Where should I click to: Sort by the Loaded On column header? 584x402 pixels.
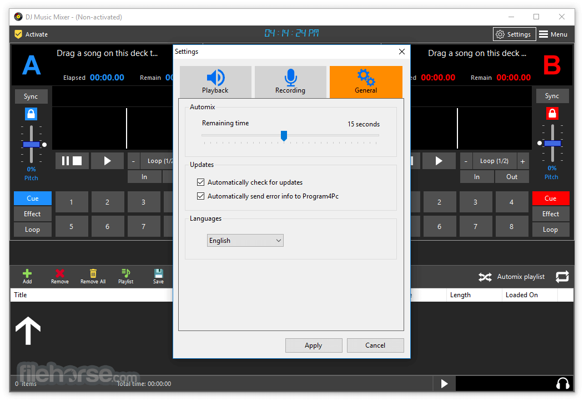530,295
